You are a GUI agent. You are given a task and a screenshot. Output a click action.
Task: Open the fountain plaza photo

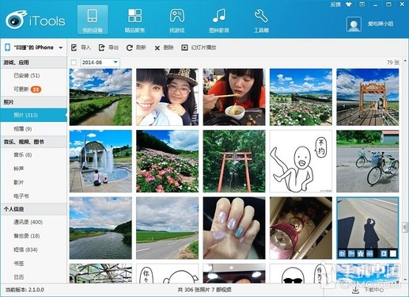click(x=100, y=161)
